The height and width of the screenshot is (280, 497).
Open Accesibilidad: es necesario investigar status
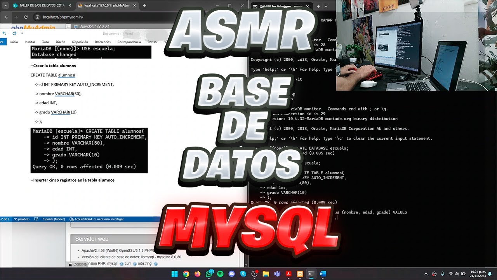click(x=97, y=219)
